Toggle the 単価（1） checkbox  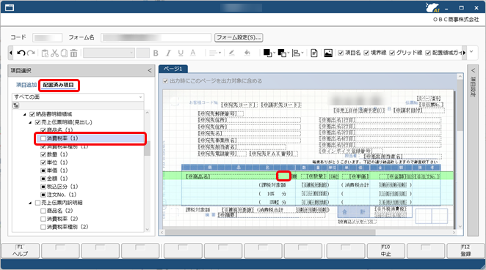(43, 170)
